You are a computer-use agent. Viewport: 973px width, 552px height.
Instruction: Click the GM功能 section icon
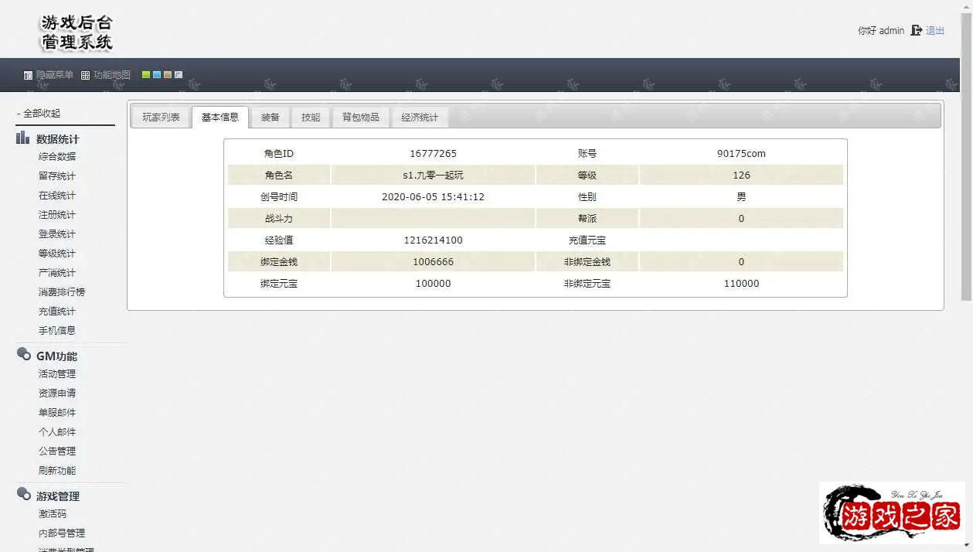[23, 355]
